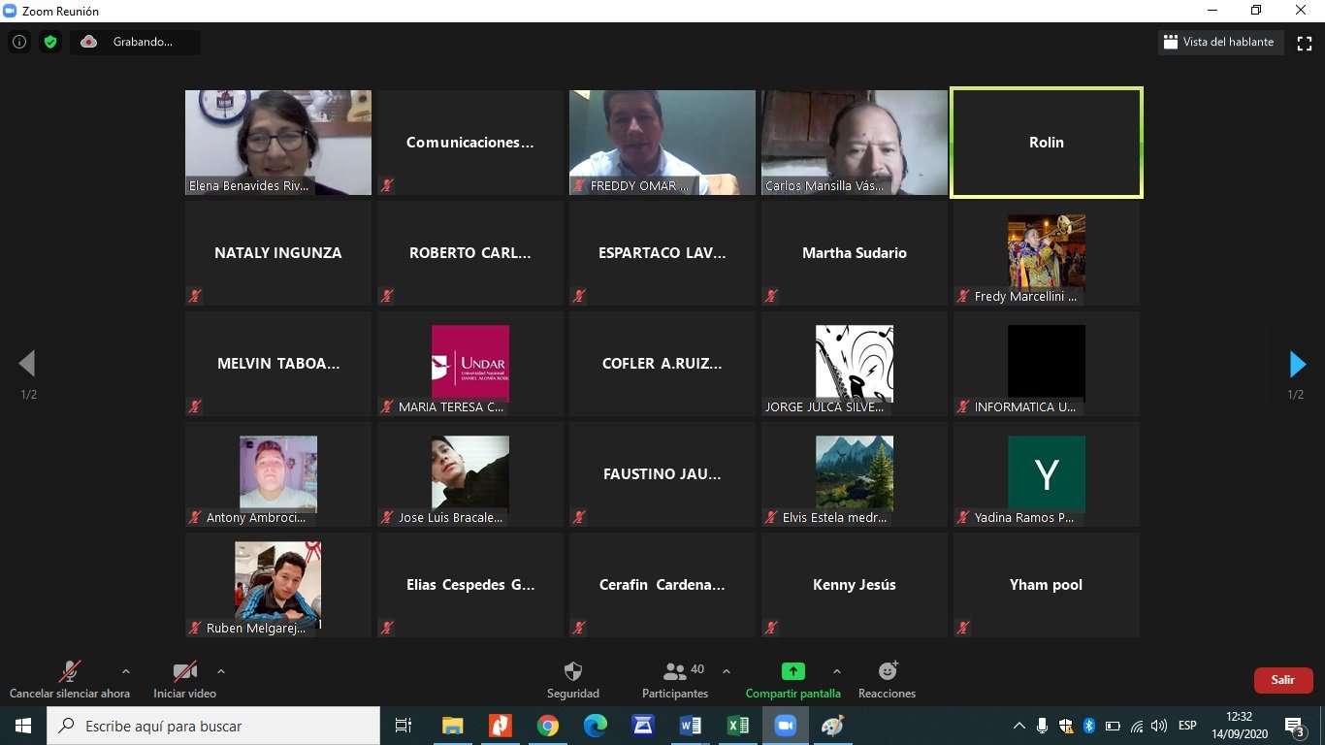Image resolution: width=1325 pixels, height=745 pixels.
Task: Turn on camera with Iniciar video
Action: tap(184, 671)
